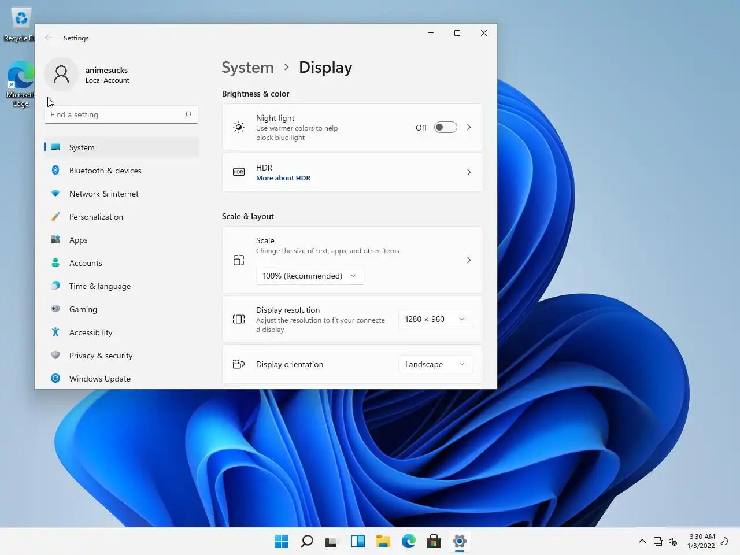Click the animesucks account avatar

(61, 74)
